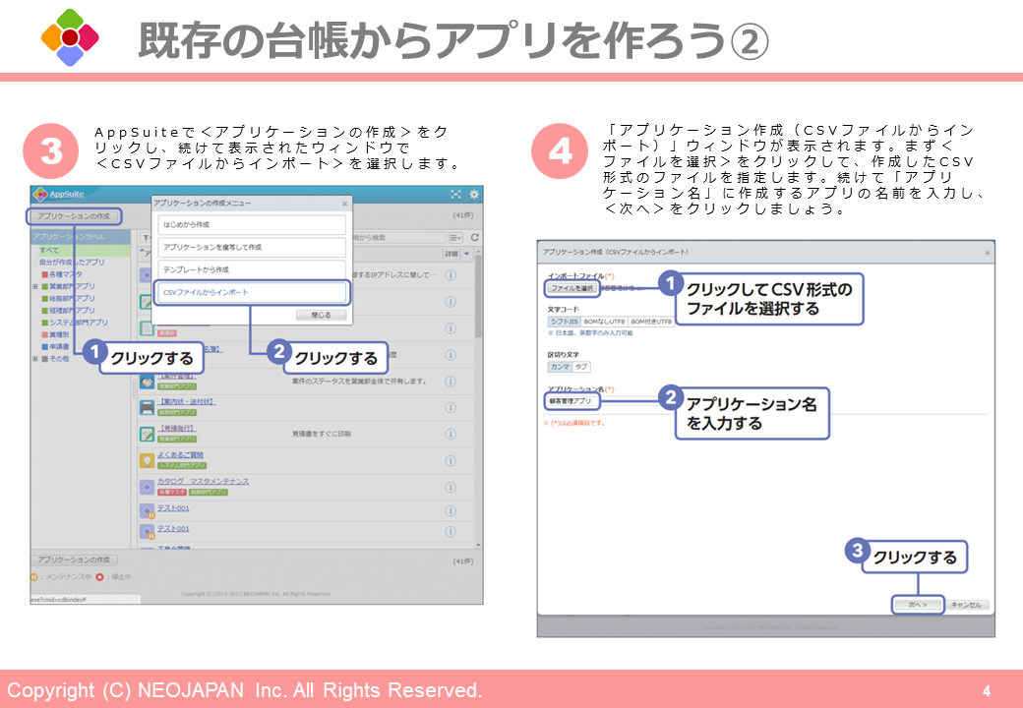Click the AppSuite gear settings icon

[474, 195]
